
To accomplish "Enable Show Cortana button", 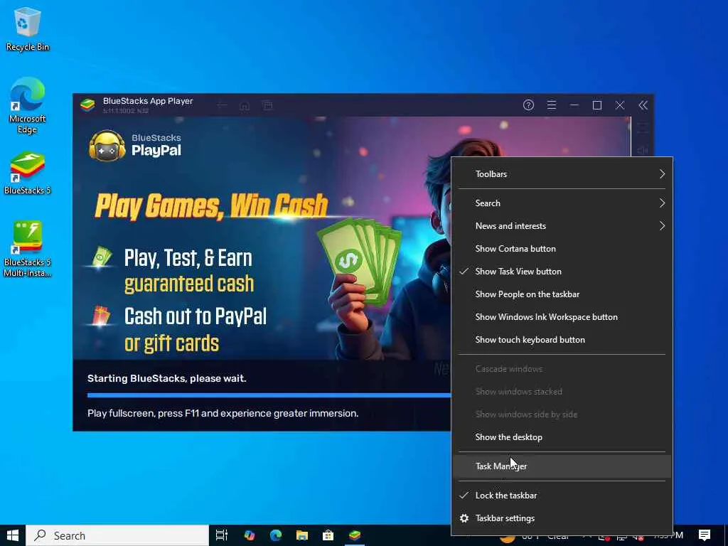I will tap(562, 249).
